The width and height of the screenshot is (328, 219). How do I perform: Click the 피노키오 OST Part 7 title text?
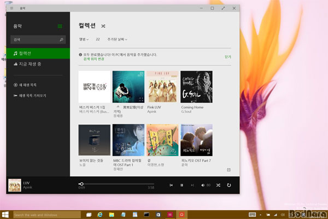click(x=196, y=160)
